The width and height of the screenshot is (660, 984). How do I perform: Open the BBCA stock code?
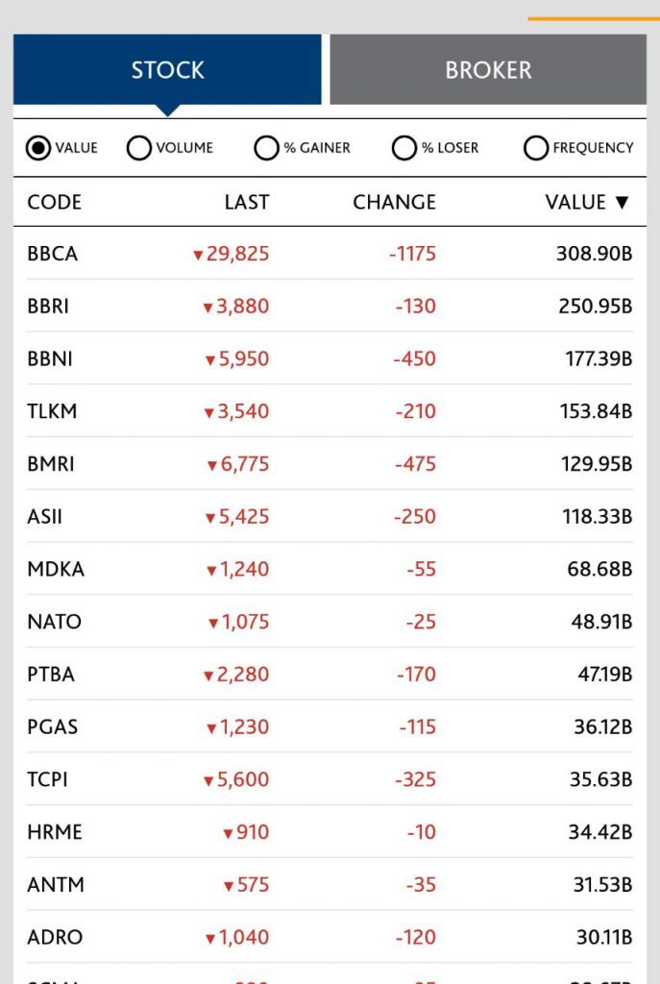[x=52, y=255]
